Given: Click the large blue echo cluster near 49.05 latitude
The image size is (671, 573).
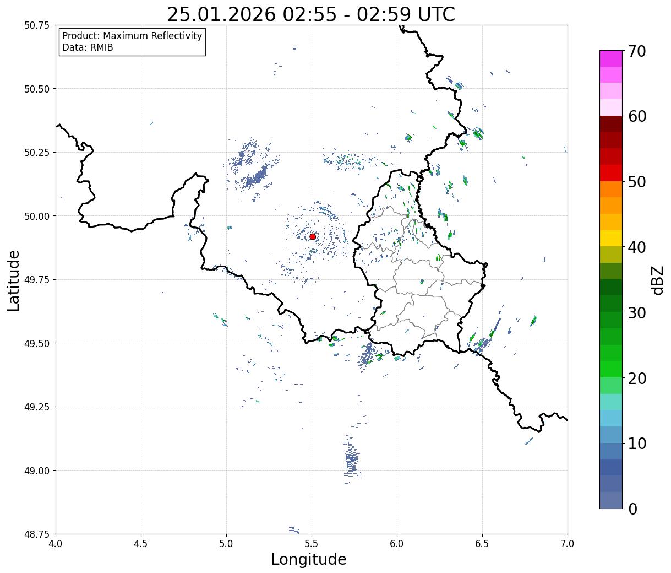Looking at the screenshot, I should coord(351,458).
